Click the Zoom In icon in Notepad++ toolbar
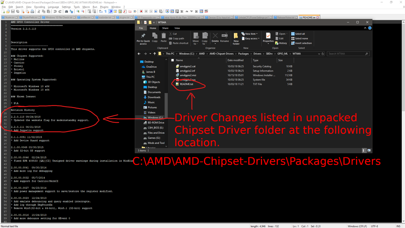The width and height of the screenshot is (405, 228). (78, 11)
